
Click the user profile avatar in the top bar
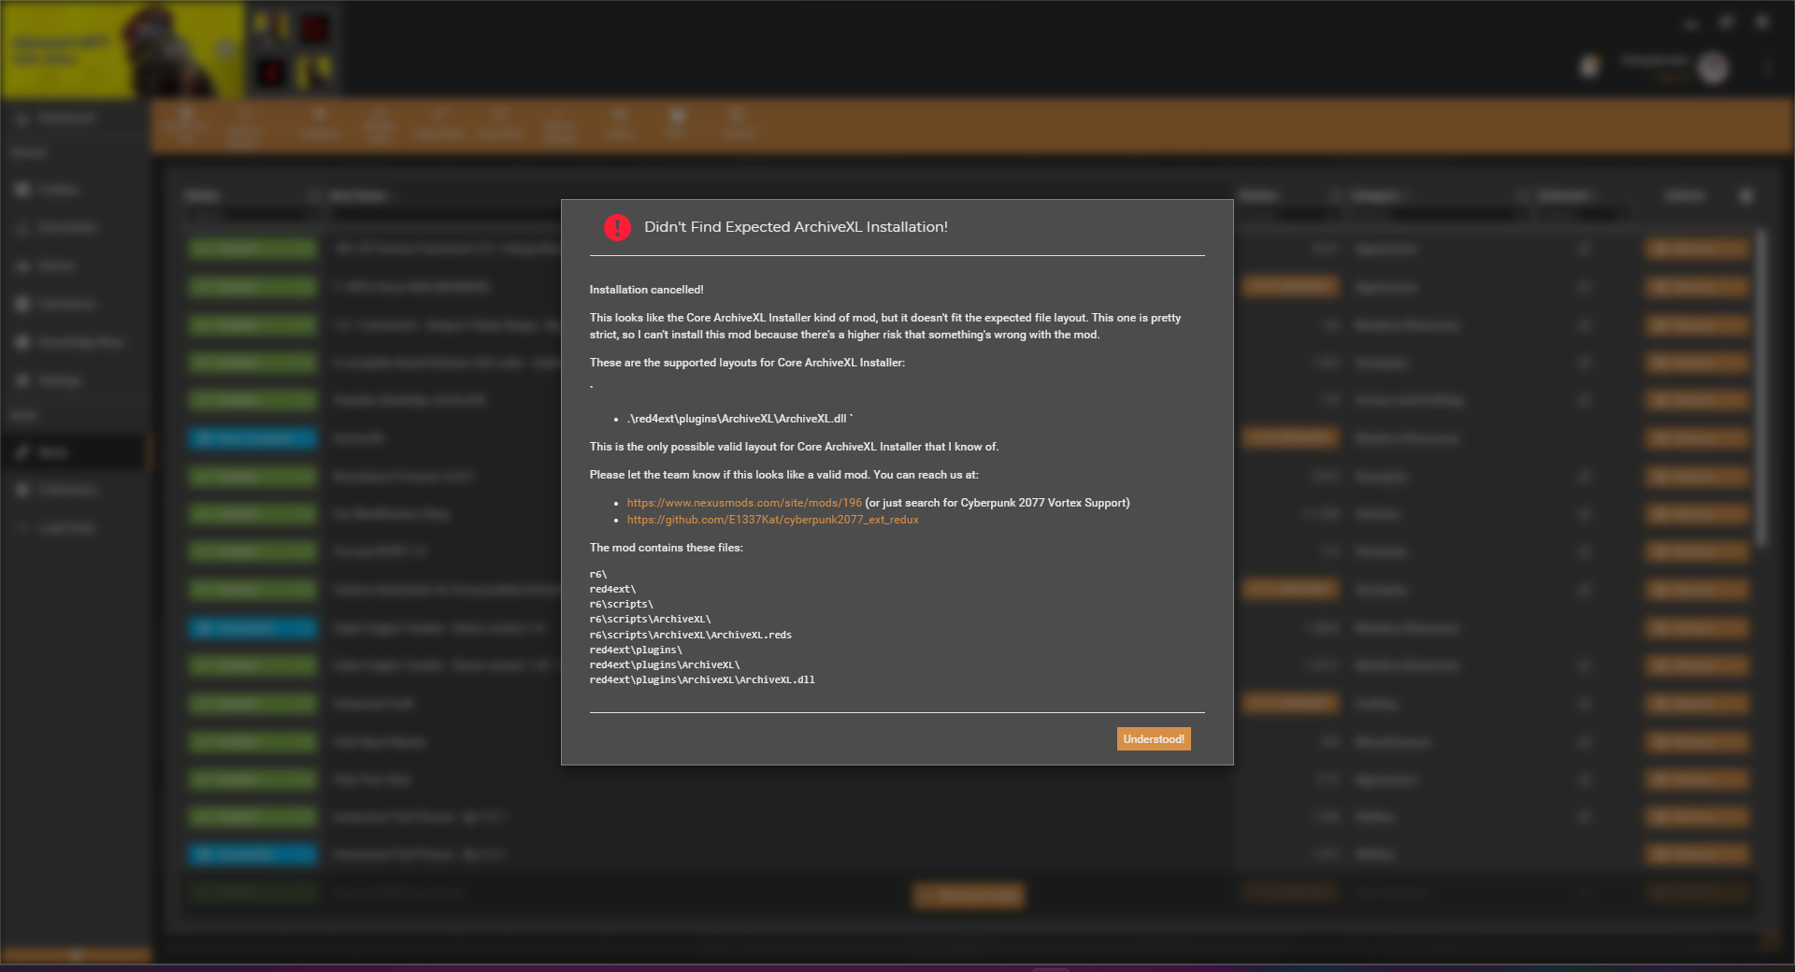1713,67
